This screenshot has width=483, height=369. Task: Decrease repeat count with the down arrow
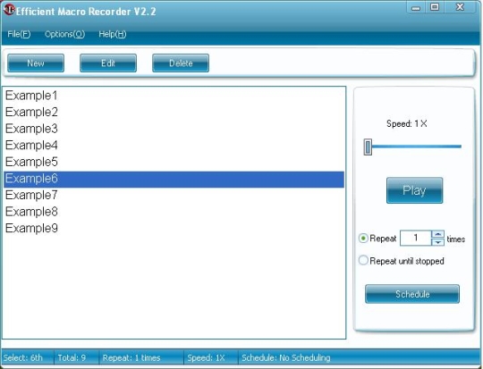click(x=437, y=242)
